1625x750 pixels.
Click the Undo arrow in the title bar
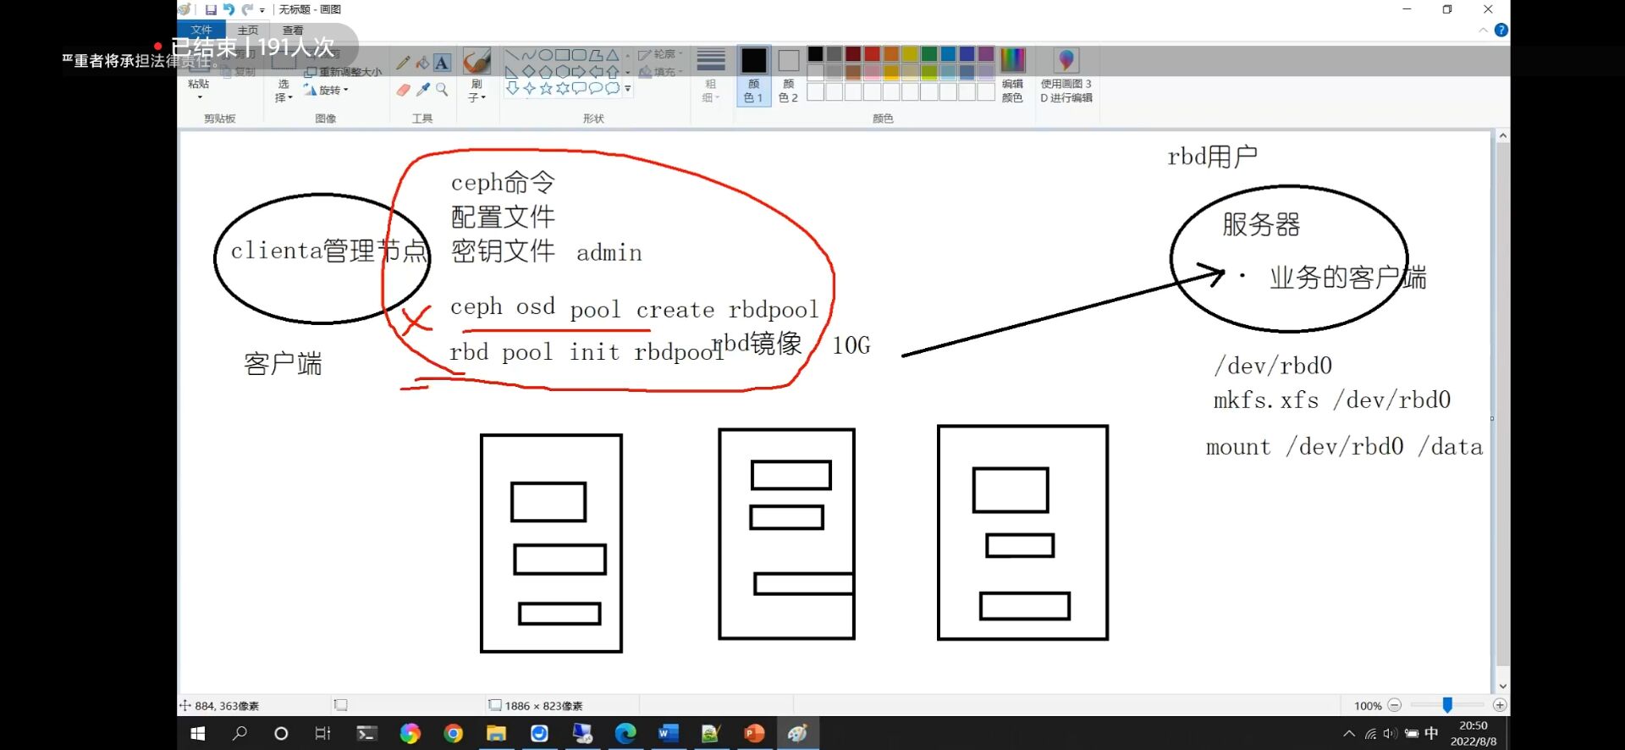click(x=228, y=9)
